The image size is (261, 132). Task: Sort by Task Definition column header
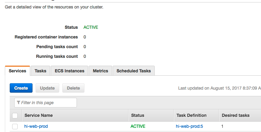[191, 115]
